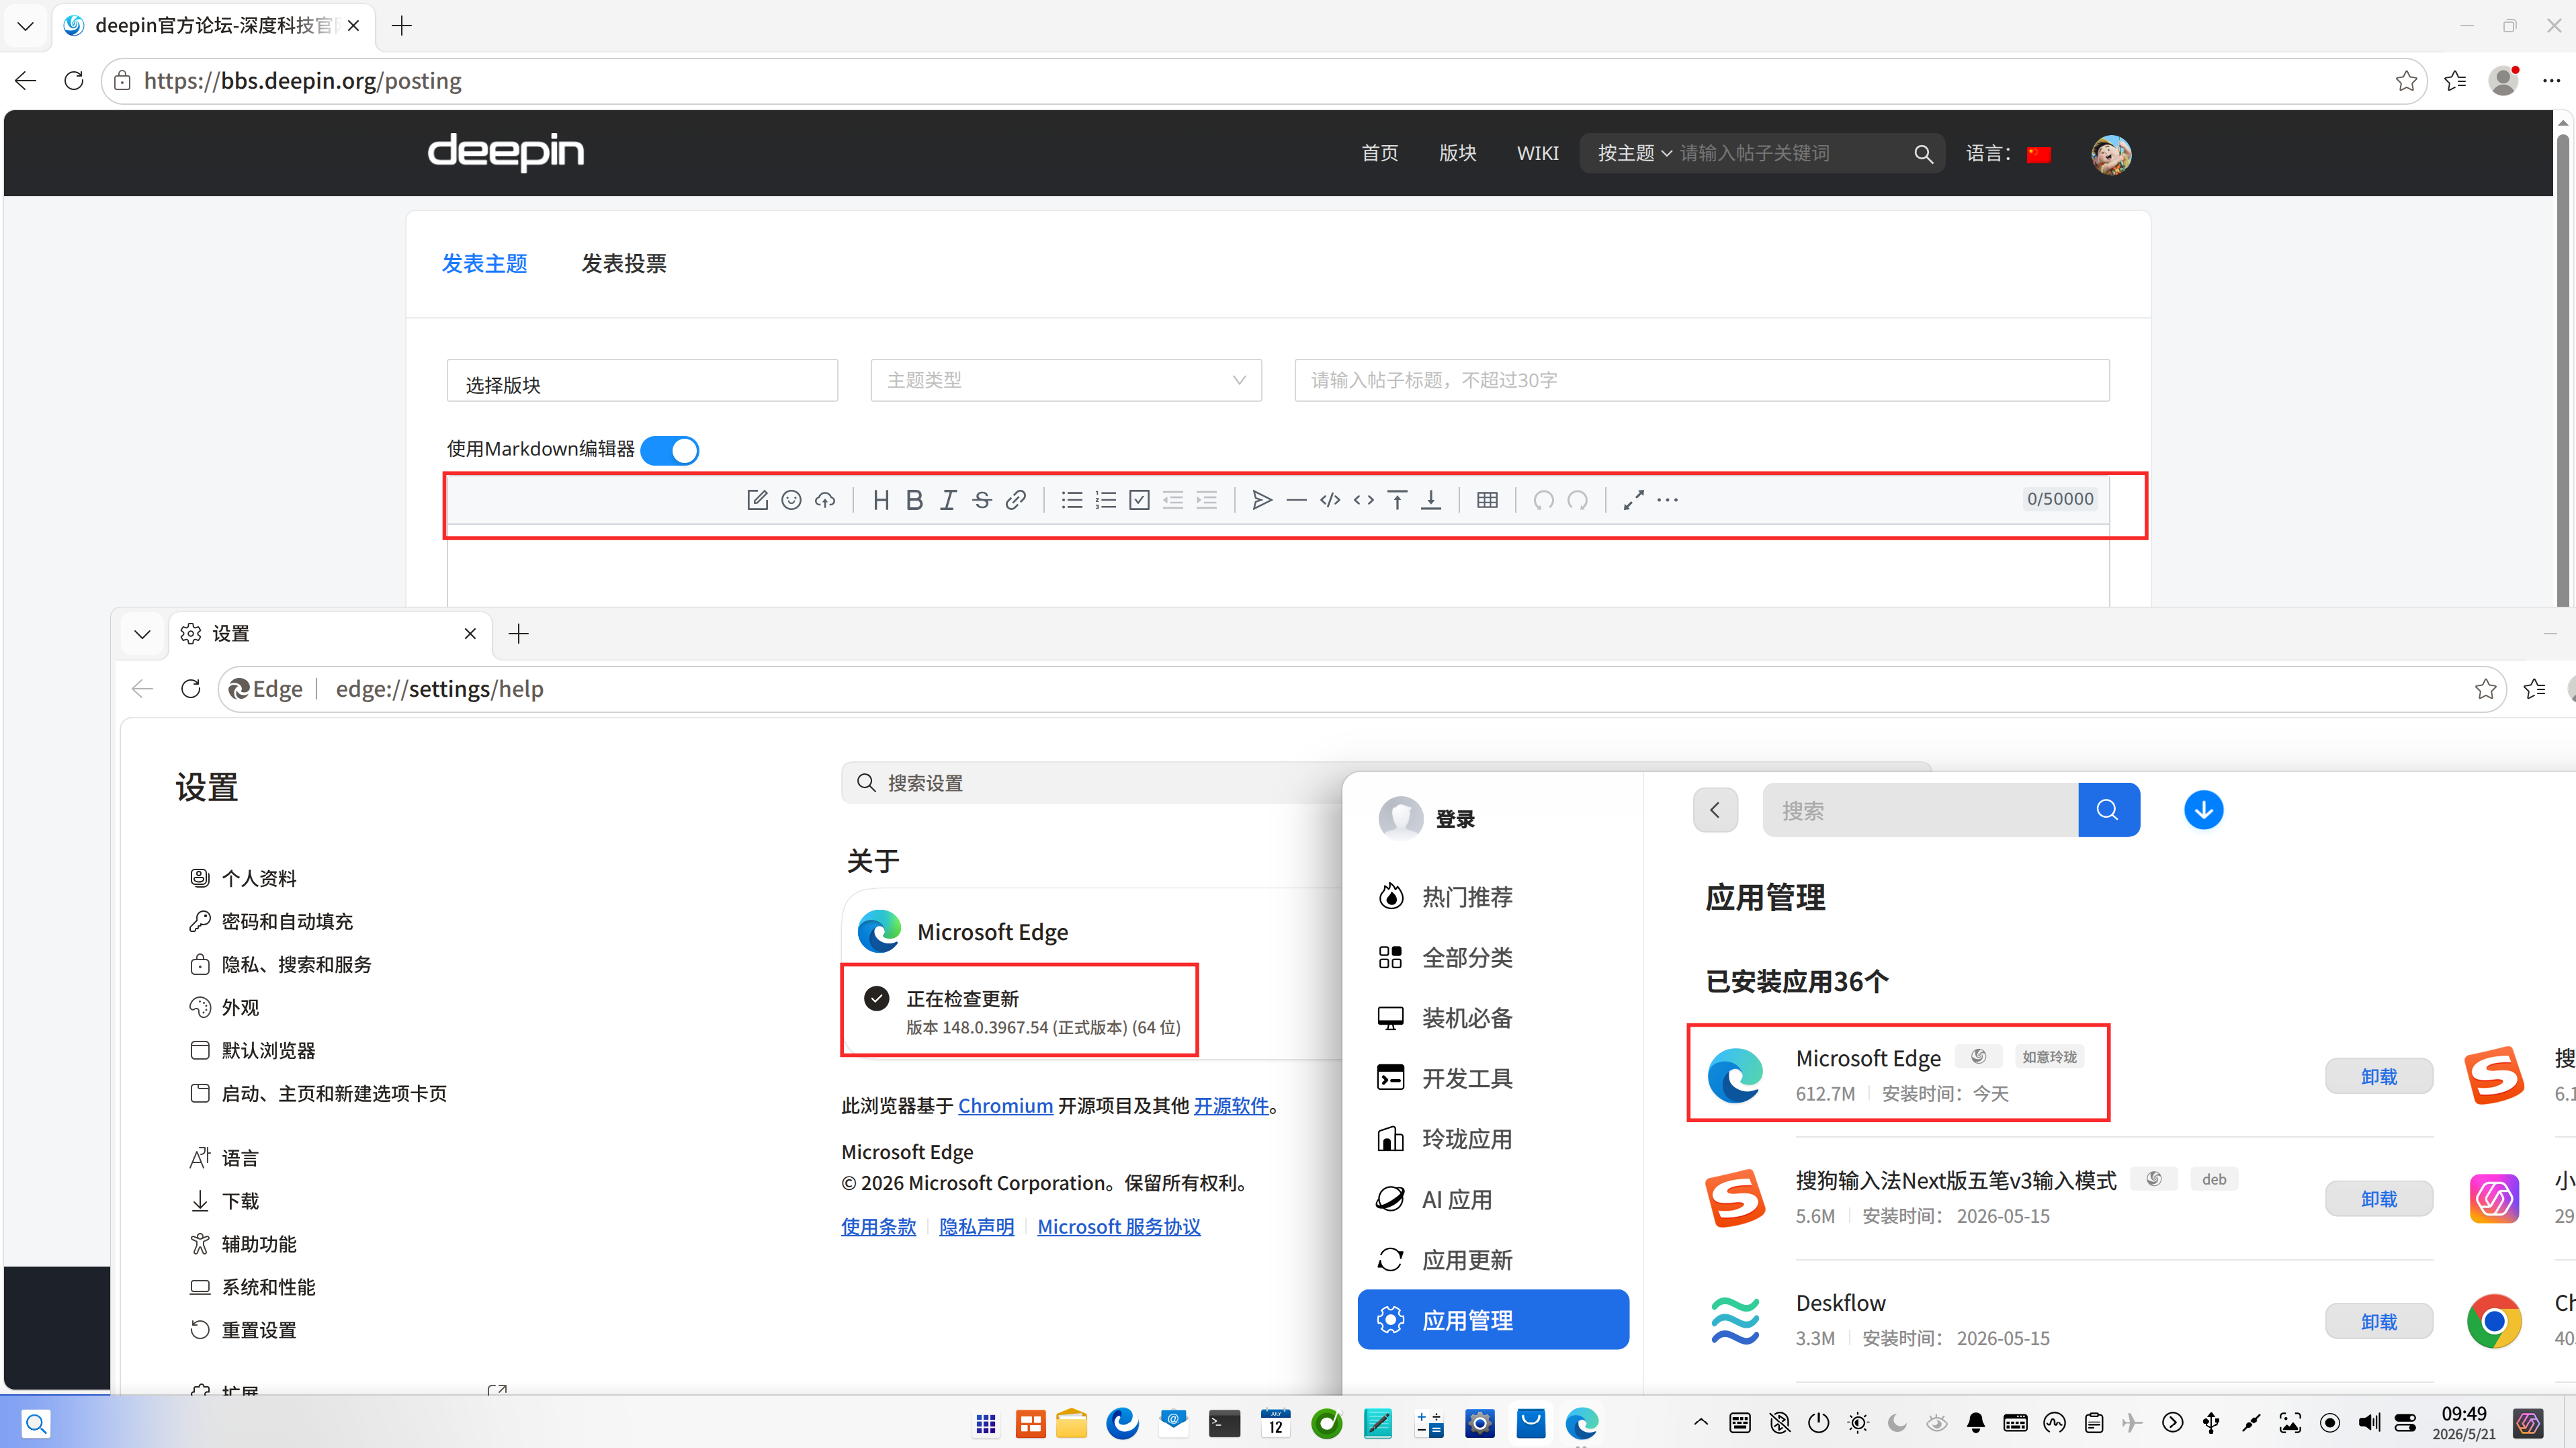Open the calendar app in the taskbar

[x=1276, y=1423]
